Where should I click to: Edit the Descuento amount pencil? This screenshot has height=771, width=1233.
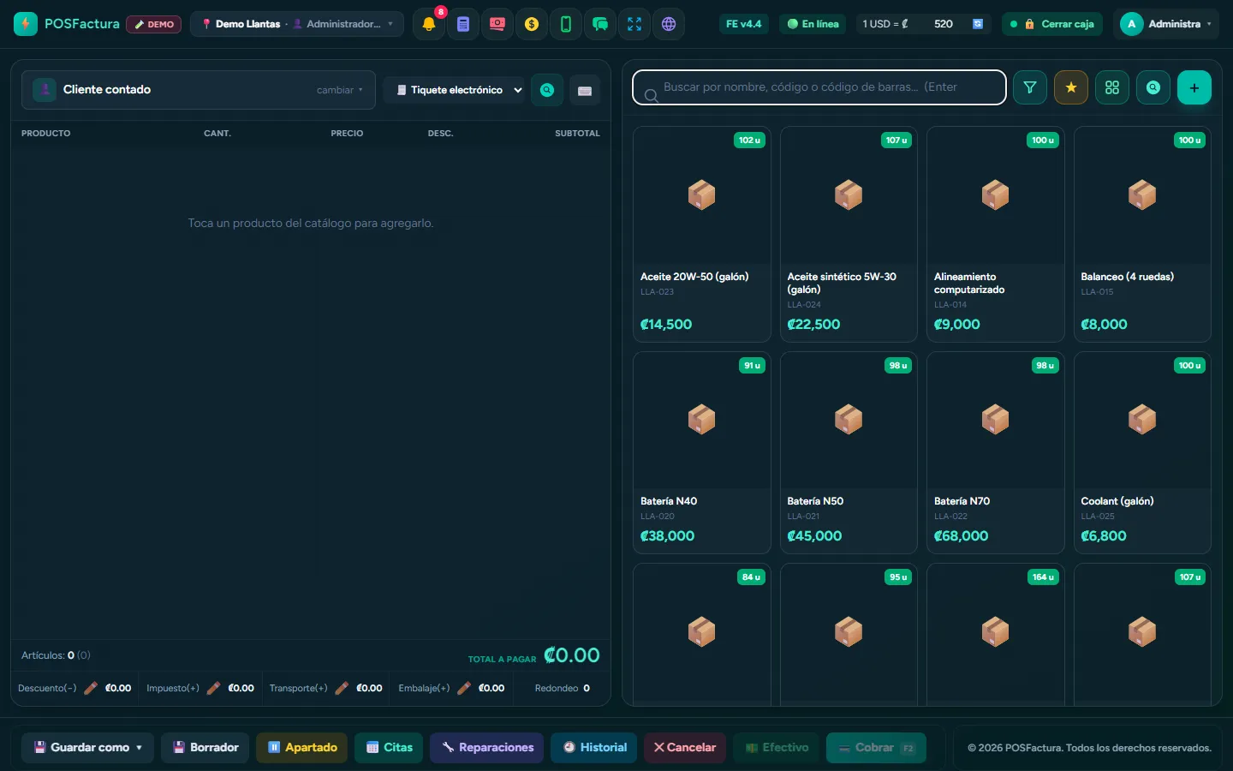[91, 688]
